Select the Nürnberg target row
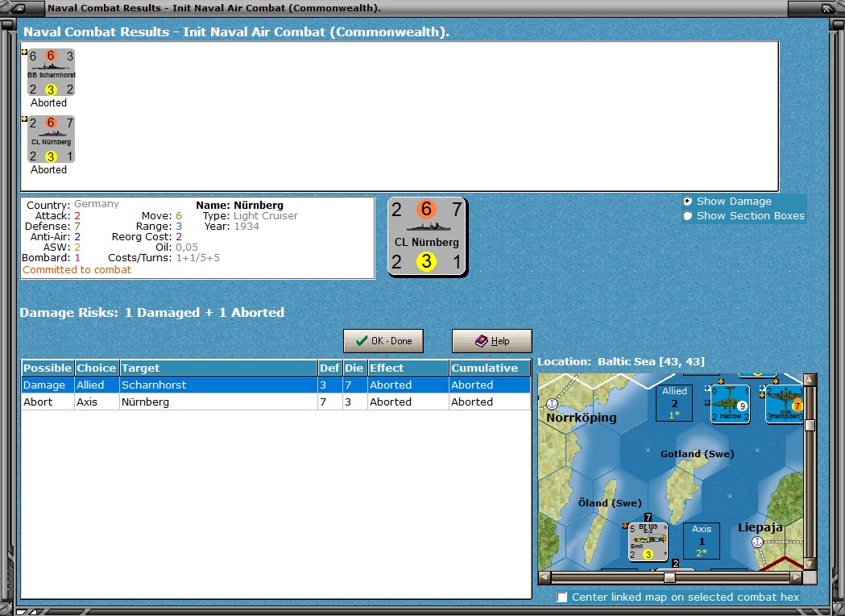The width and height of the screenshot is (845, 616). [276, 402]
